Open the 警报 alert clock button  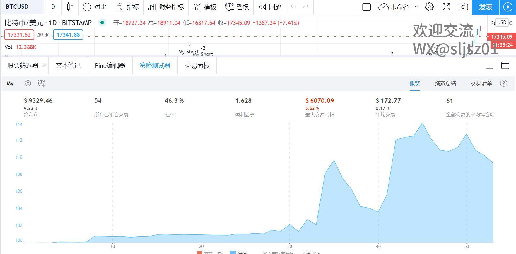[237, 7]
